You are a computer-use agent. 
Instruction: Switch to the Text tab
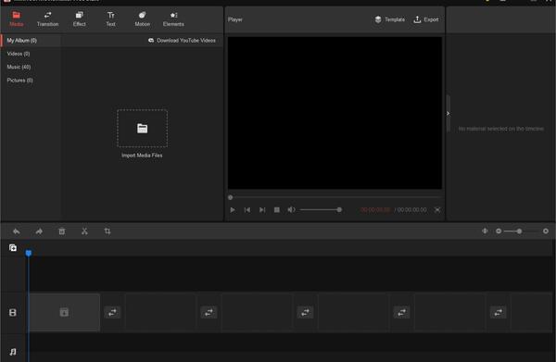point(110,19)
